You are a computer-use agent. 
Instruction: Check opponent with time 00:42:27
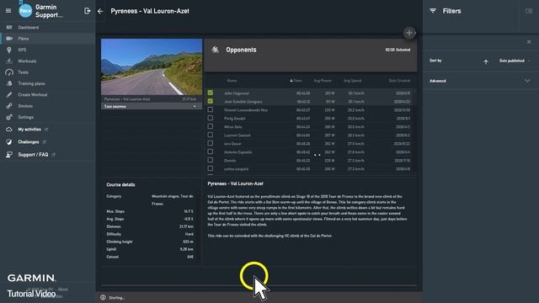tap(210, 109)
